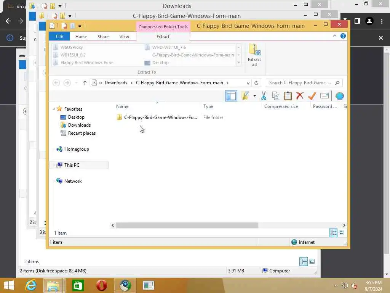The image size is (390, 293).
Task: Select Favorites in navigation pane
Action: 73,109
